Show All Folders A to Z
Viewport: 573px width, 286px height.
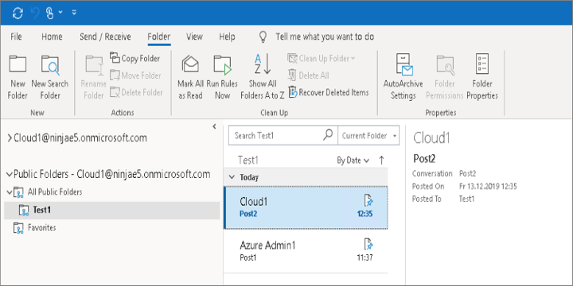click(x=263, y=77)
